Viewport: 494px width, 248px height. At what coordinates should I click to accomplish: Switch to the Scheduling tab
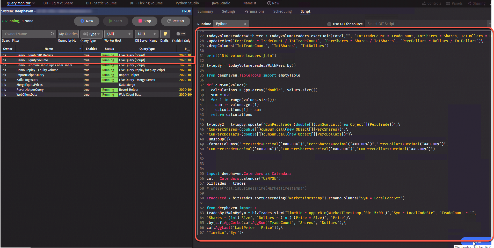(x=282, y=11)
